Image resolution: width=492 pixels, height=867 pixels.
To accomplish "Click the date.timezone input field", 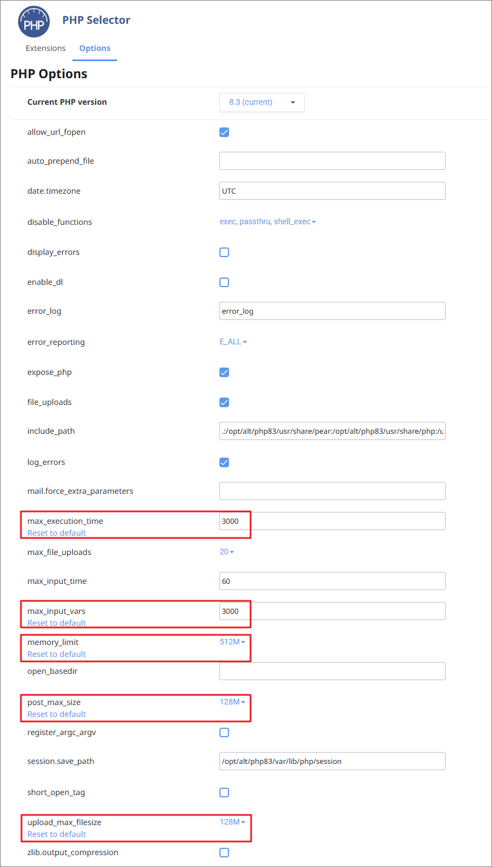I will (x=332, y=191).
